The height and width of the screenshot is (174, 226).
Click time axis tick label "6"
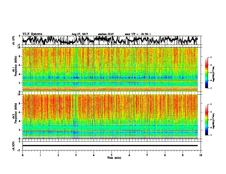(x=130, y=155)
